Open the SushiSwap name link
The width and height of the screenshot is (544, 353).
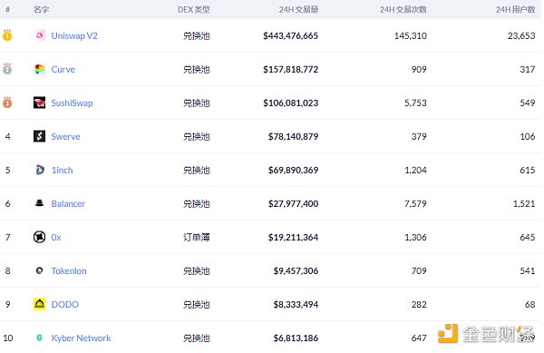point(72,103)
